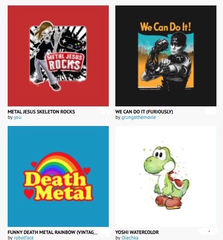223x240 pixels.
Task: Click the red 'Metal Jesus Rocks' badge logo
Action: (x=64, y=62)
